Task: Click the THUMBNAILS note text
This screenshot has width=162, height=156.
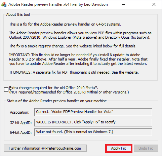Action: coord(74,72)
